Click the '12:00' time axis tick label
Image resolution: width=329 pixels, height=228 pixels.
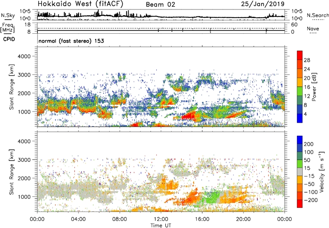[x=161, y=219]
